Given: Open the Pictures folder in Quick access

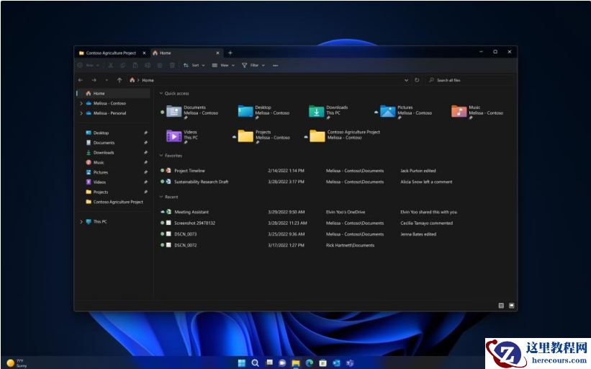Looking at the screenshot, I should (x=388, y=111).
